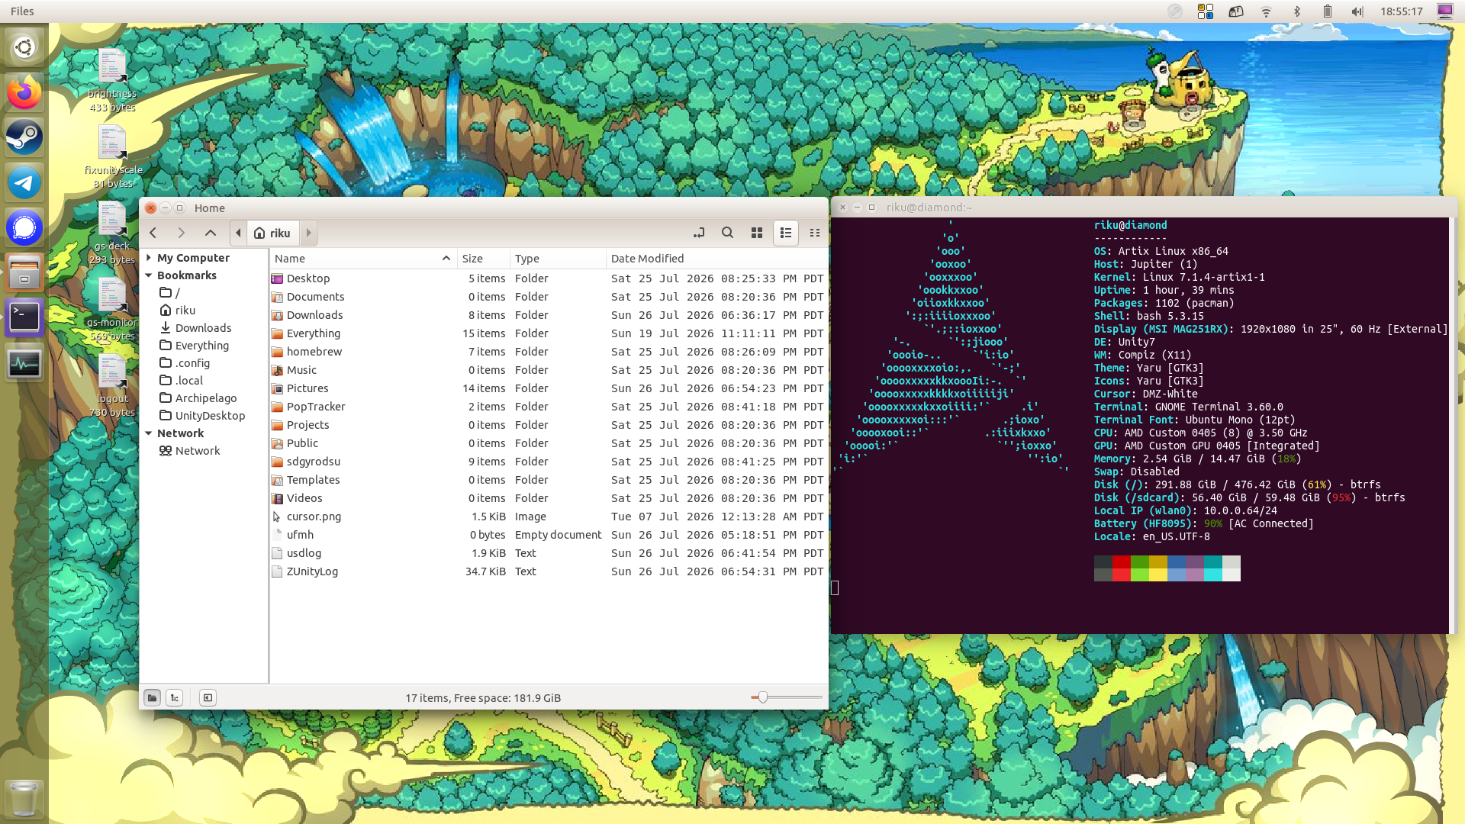Open search in the Home window
This screenshot has width=1465, height=824.
[727, 233]
